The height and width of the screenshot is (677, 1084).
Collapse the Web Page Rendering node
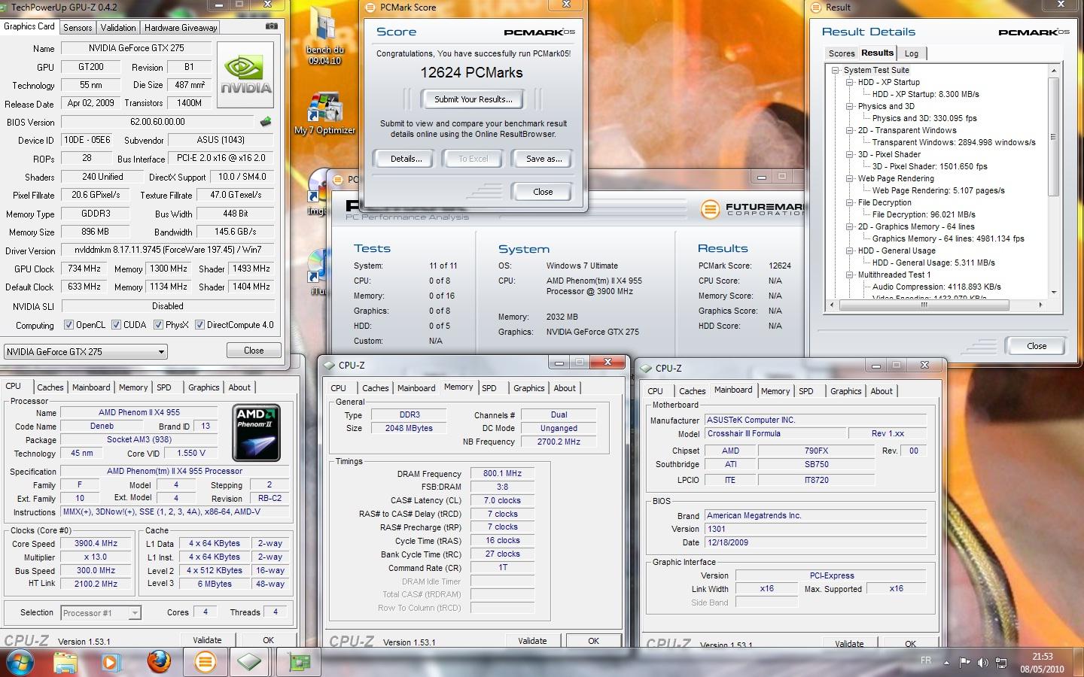(850, 178)
